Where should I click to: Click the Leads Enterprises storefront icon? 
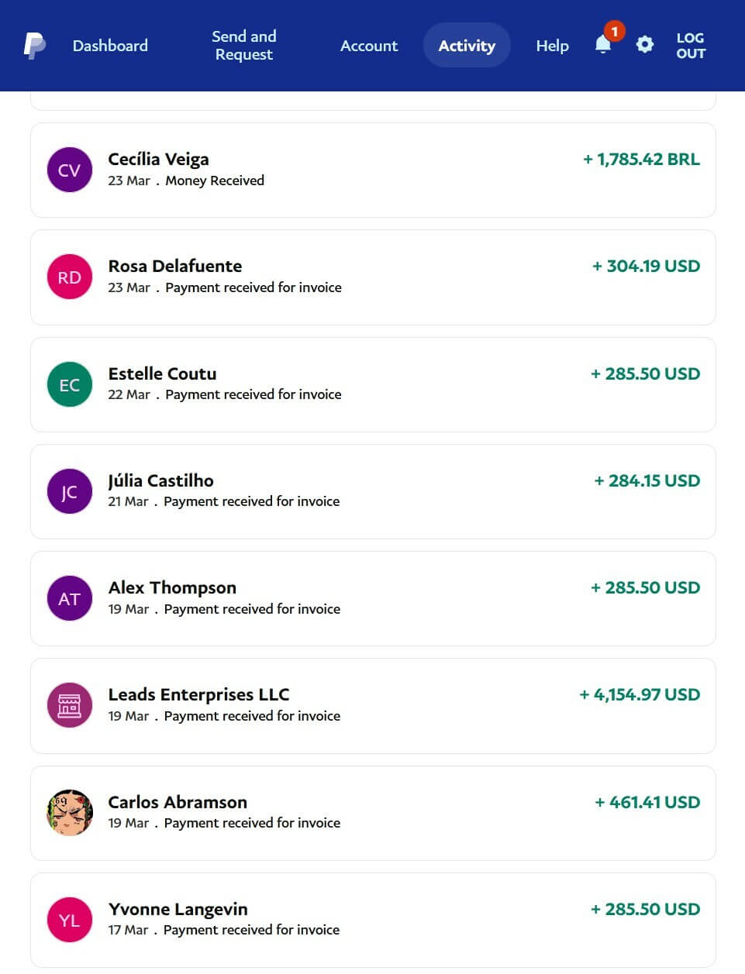coord(70,705)
